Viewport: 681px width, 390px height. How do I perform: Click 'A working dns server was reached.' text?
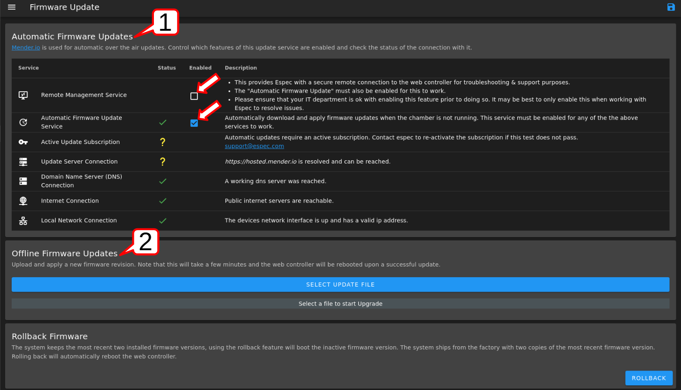[275, 181]
